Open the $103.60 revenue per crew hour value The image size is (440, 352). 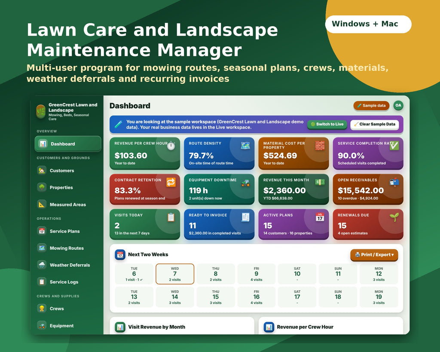(131, 156)
